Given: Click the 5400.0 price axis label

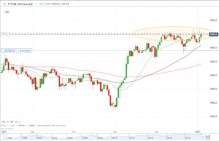Looking at the screenshot, I should coord(214,116).
